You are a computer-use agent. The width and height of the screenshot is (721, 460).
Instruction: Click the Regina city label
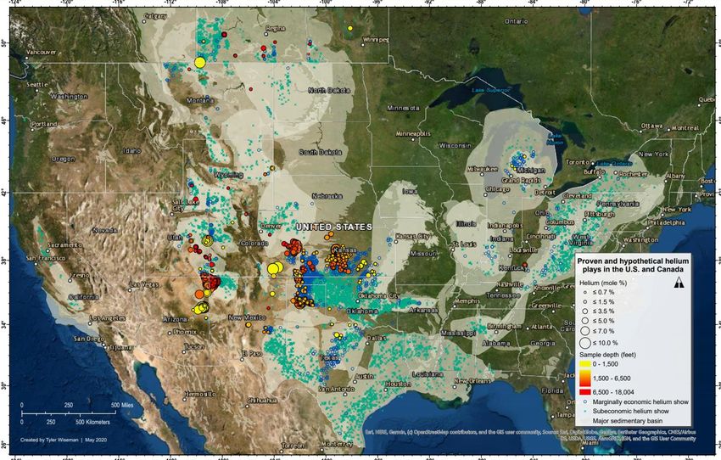click(276, 29)
